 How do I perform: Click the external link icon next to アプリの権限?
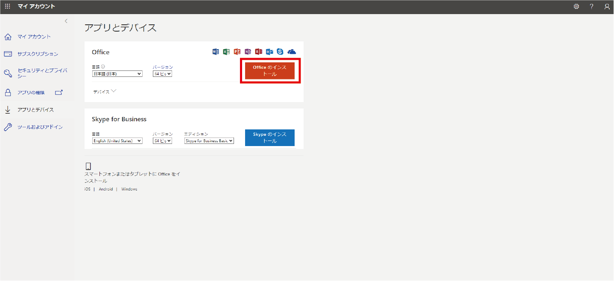tap(59, 92)
